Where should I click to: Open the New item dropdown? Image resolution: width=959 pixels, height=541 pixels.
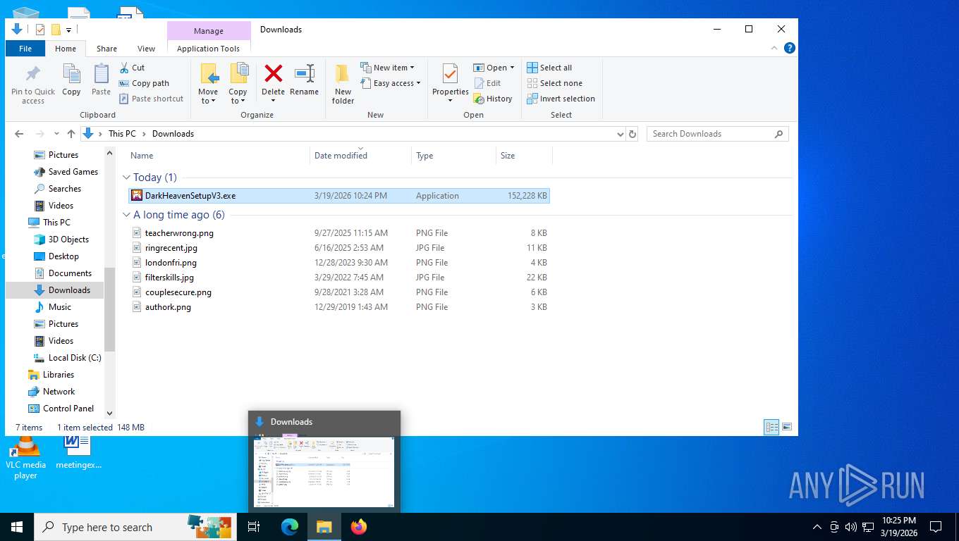tap(388, 68)
